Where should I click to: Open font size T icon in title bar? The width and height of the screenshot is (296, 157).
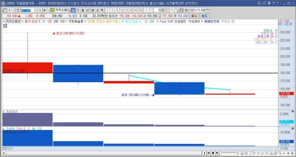click(x=273, y=3)
